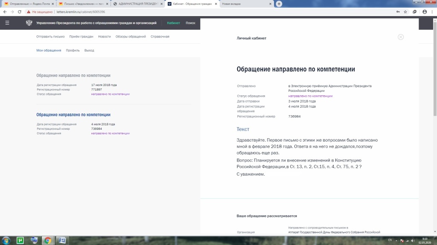Image resolution: width=437 pixels, height=245 pixels.
Task: Launch Word from the taskbar
Action: click(62, 241)
